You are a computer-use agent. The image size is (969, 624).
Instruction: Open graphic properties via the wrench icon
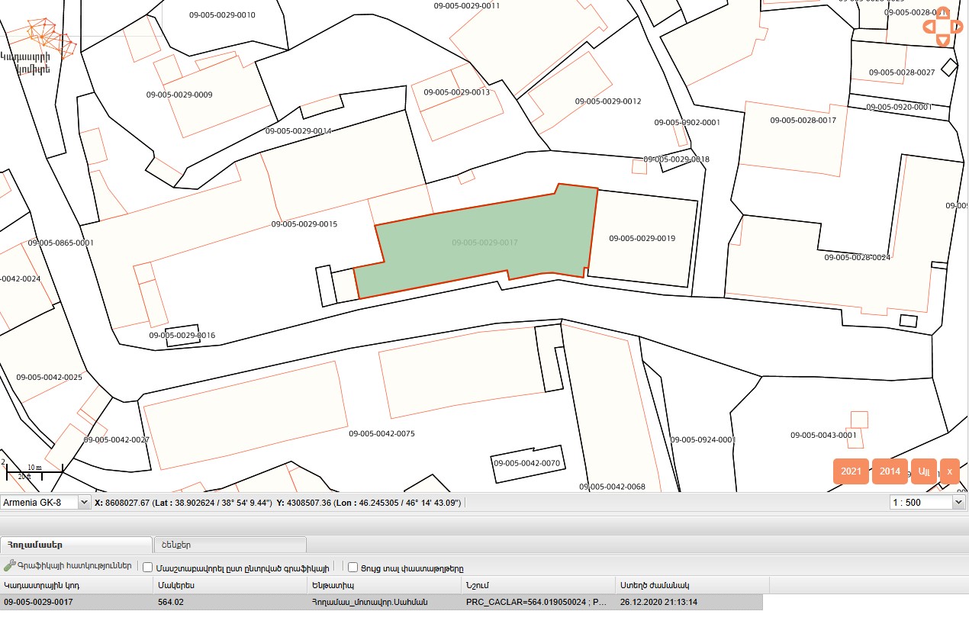(10, 567)
